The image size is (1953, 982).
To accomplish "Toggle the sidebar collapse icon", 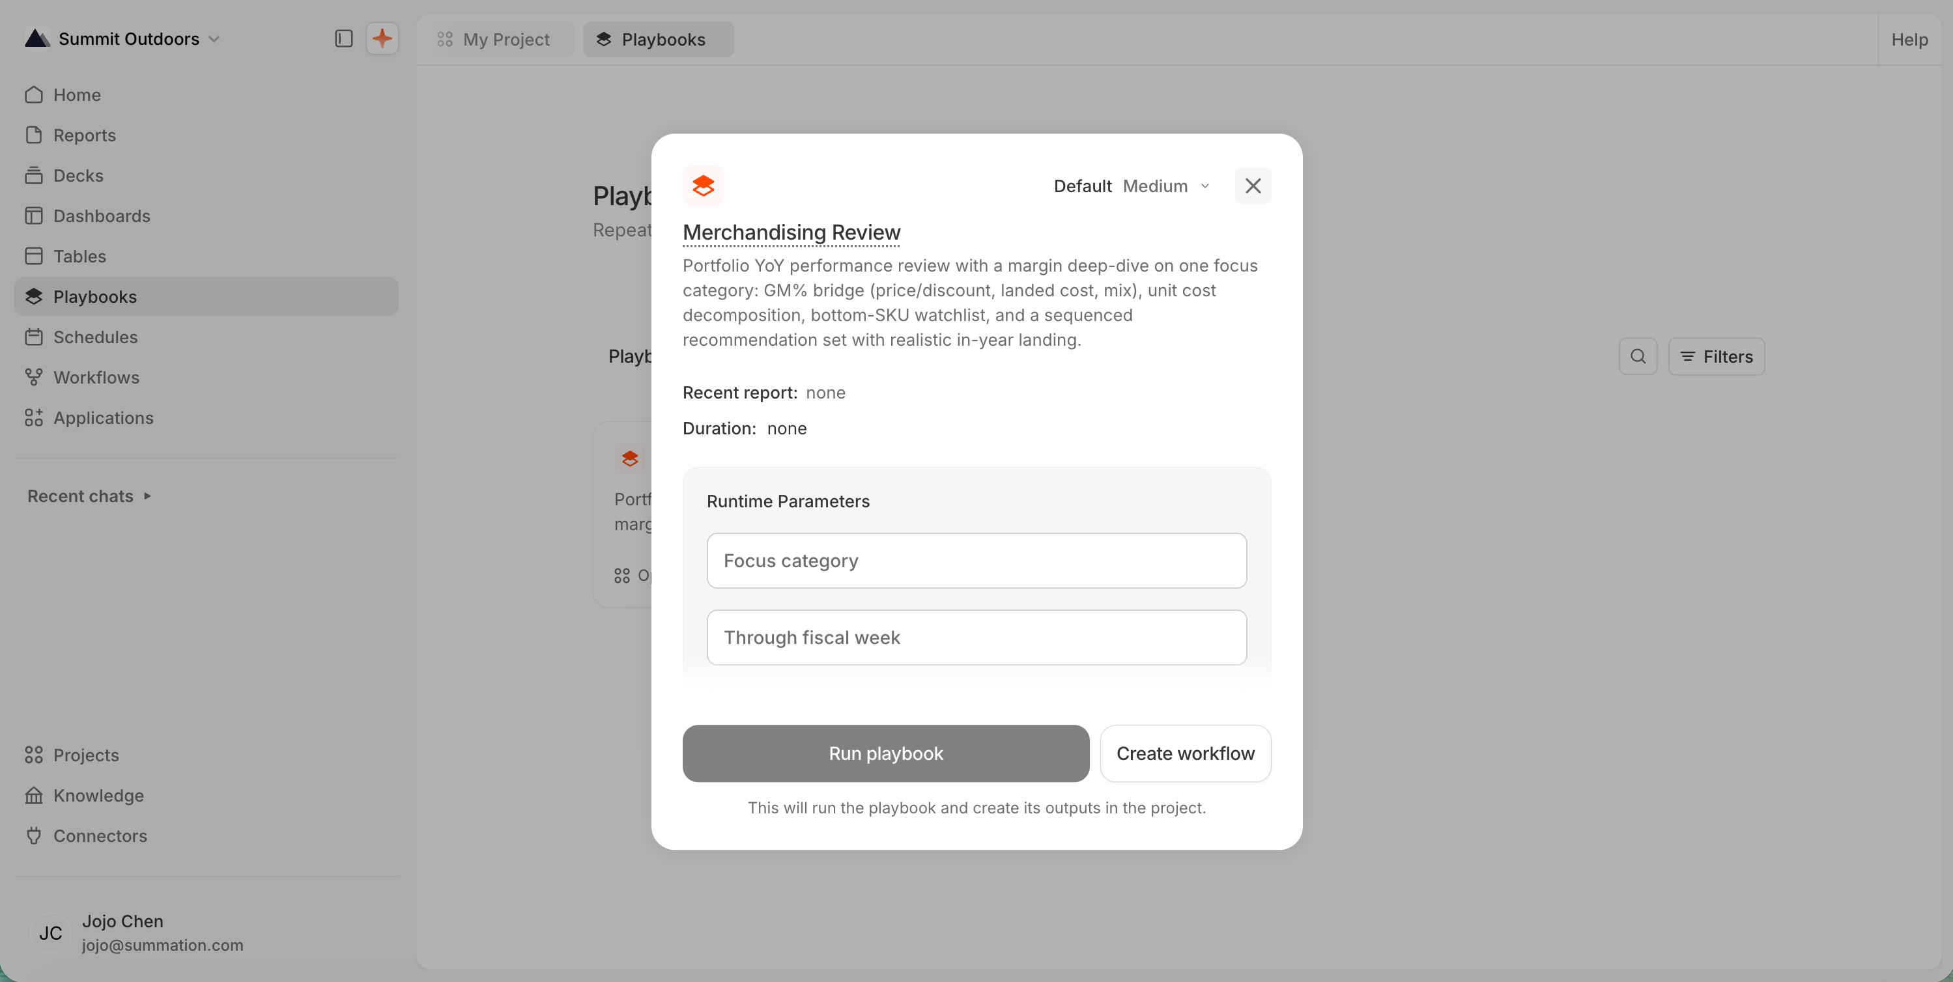I will (x=343, y=38).
